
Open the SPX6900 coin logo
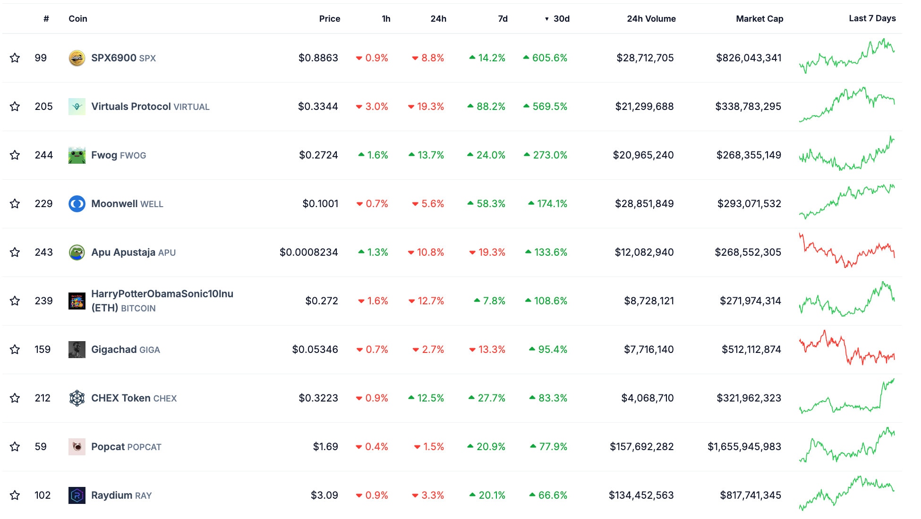pyautogui.click(x=77, y=58)
